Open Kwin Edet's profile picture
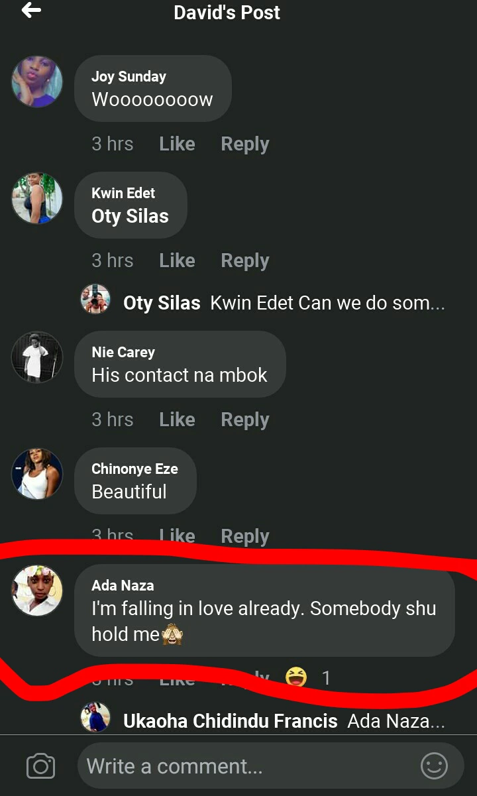Viewport: 477px width, 796px height. [37, 198]
